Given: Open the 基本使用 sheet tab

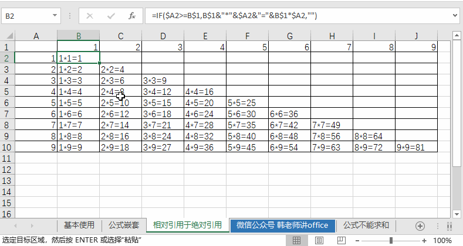Looking at the screenshot, I should [79, 225].
